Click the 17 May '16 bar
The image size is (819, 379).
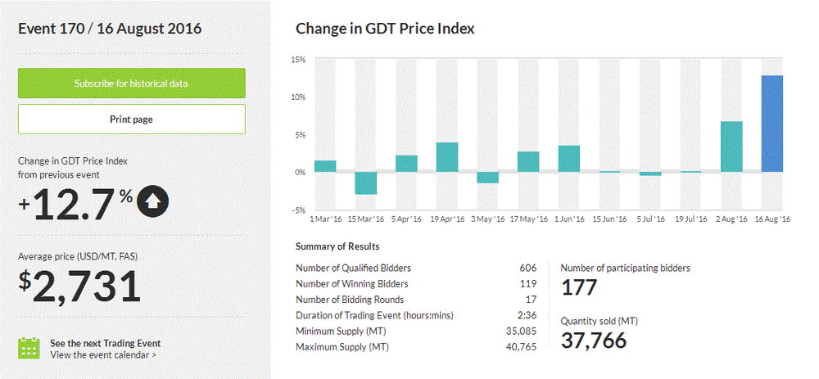pos(528,162)
